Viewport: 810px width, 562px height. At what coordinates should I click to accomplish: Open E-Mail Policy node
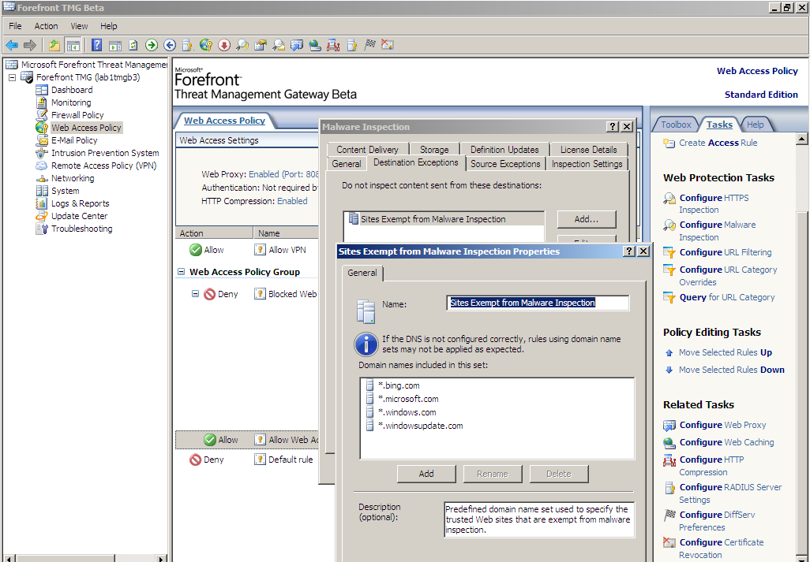point(74,140)
